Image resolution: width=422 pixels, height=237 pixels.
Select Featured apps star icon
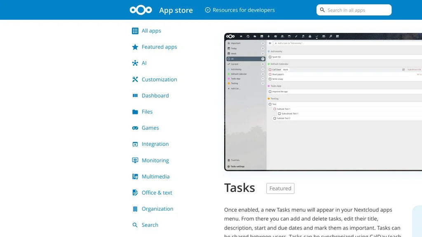click(x=135, y=47)
